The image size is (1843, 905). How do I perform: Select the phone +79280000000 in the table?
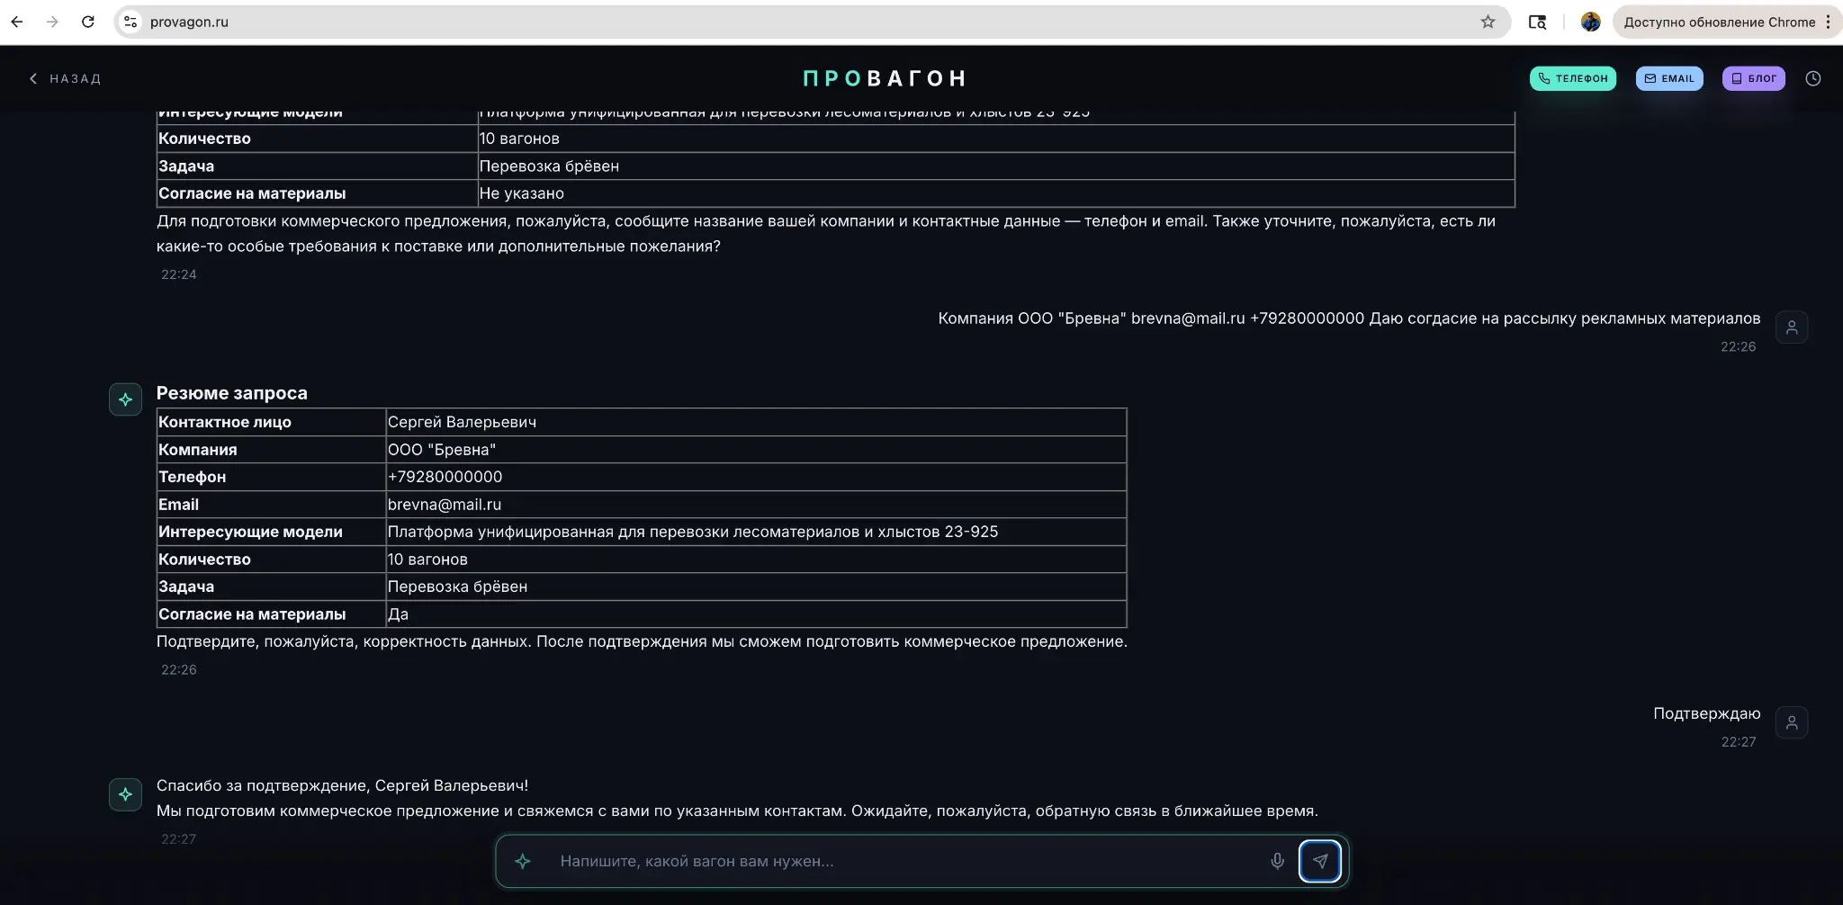click(756, 477)
